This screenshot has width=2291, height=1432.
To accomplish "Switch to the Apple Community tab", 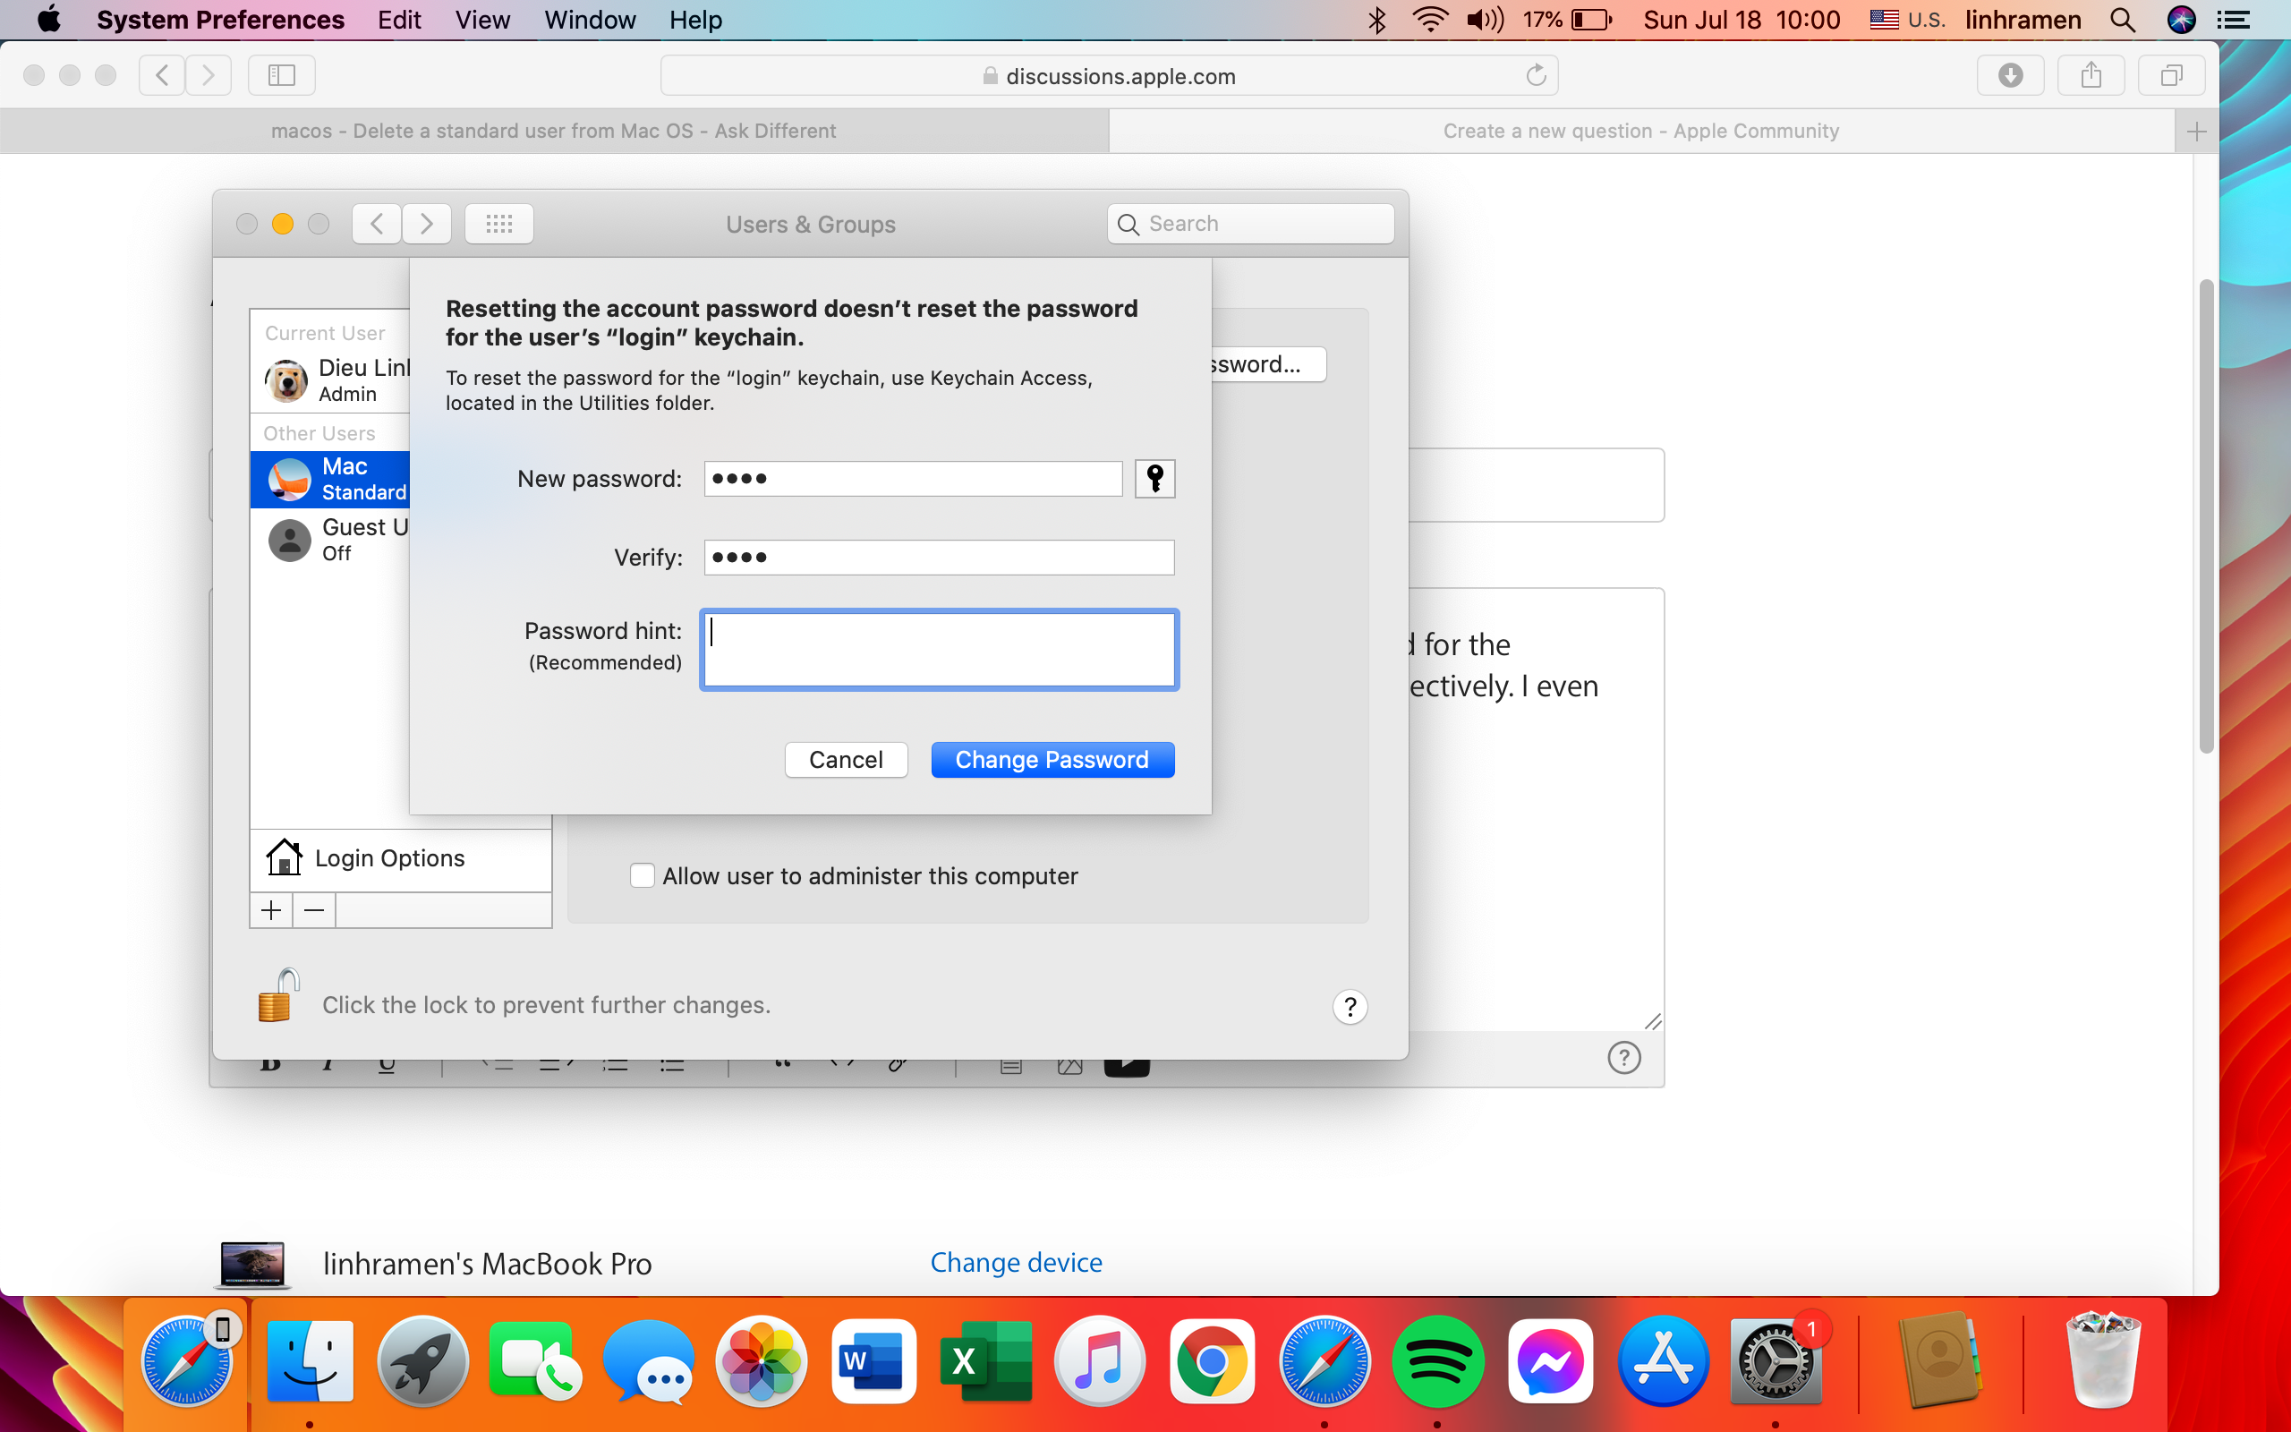I will [1640, 131].
